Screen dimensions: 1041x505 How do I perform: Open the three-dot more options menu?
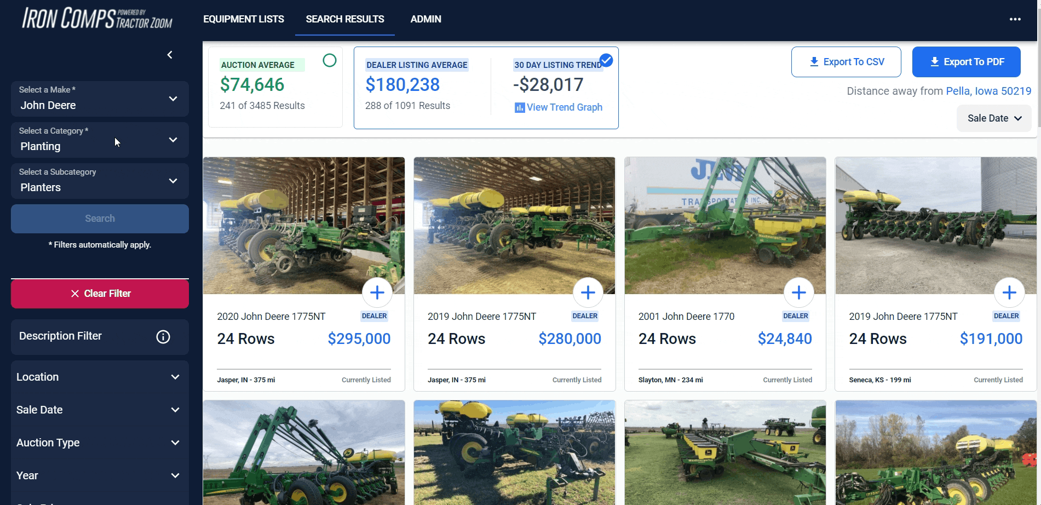tap(1015, 19)
